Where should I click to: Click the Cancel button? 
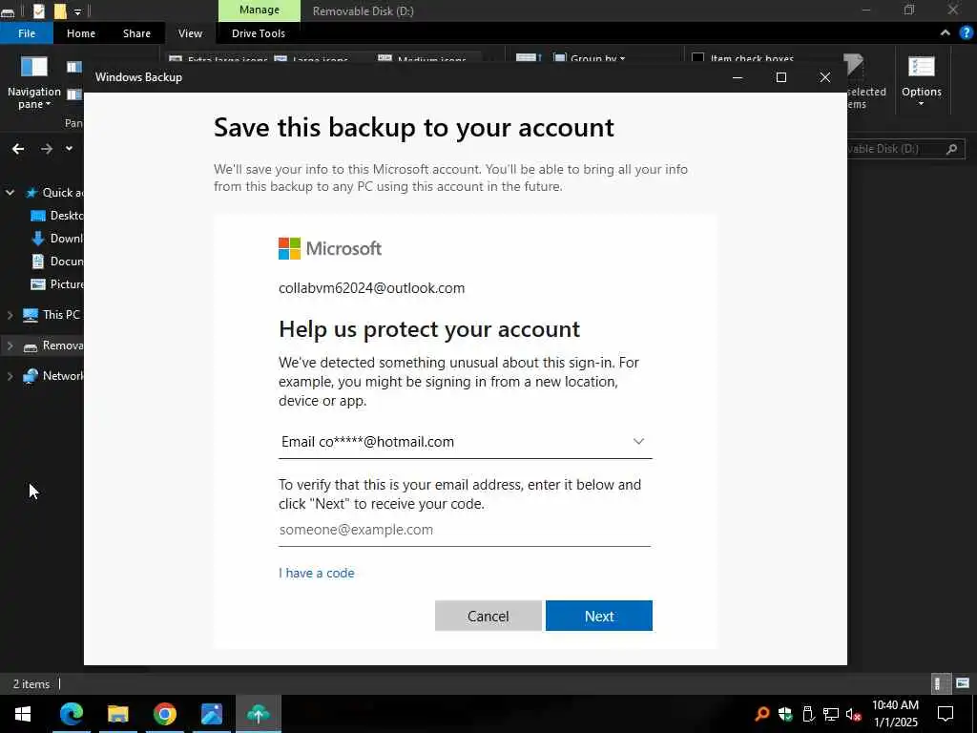coord(488,616)
